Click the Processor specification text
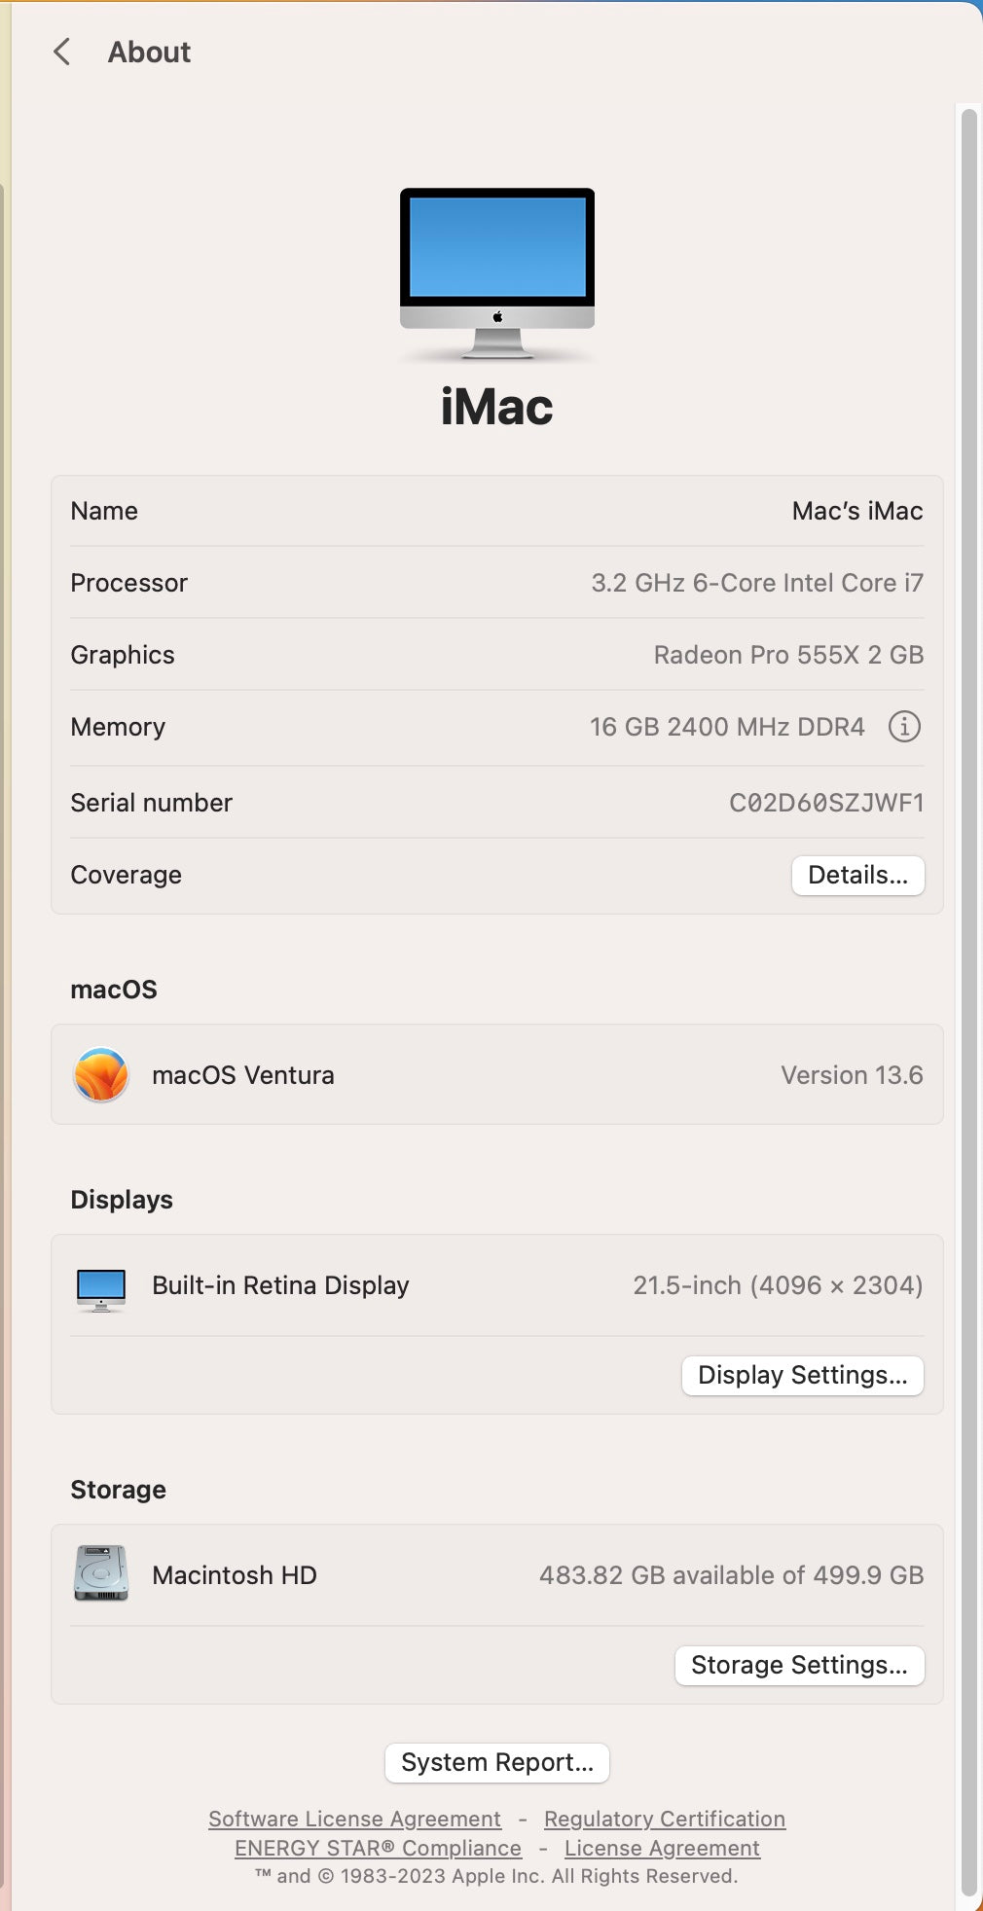The image size is (983, 1911). click(756, 583)
